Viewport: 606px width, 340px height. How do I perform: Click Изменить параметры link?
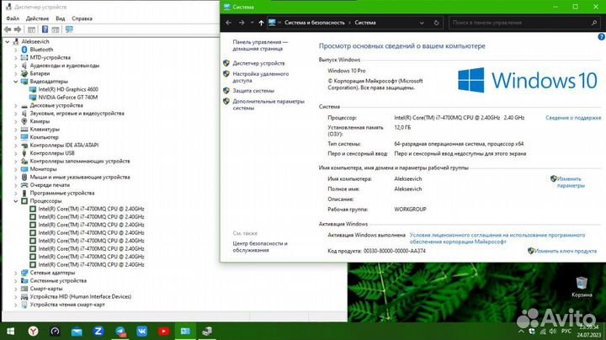(571, 182)
